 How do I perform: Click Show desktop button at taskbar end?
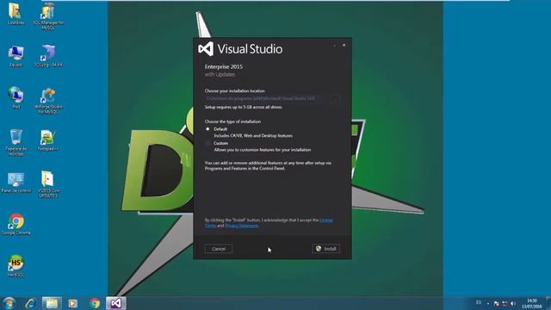[548, 303]
